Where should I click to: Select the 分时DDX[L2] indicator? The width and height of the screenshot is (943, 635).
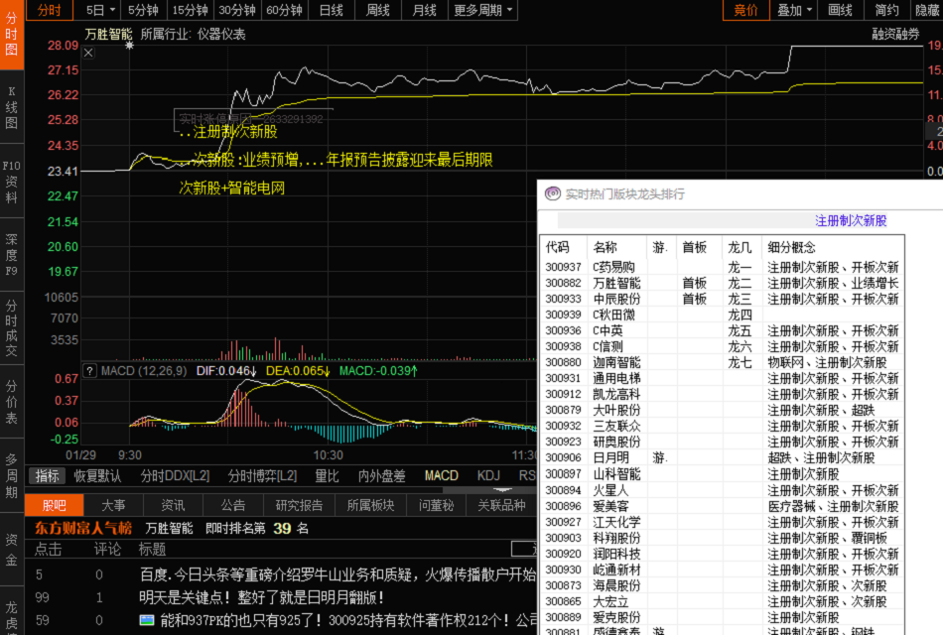point(175,476)
